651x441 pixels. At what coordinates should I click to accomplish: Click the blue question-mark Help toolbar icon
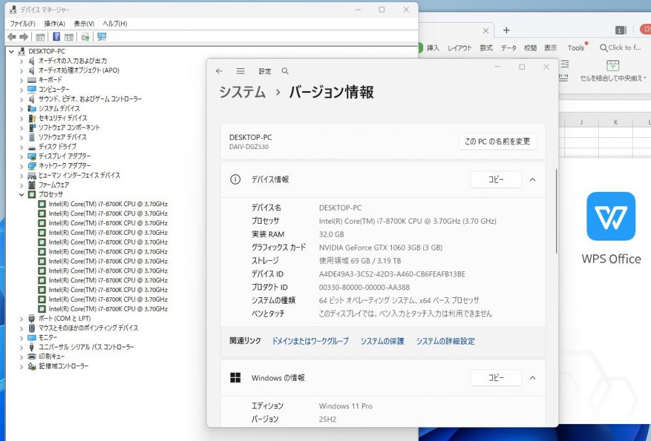(57, 37)
